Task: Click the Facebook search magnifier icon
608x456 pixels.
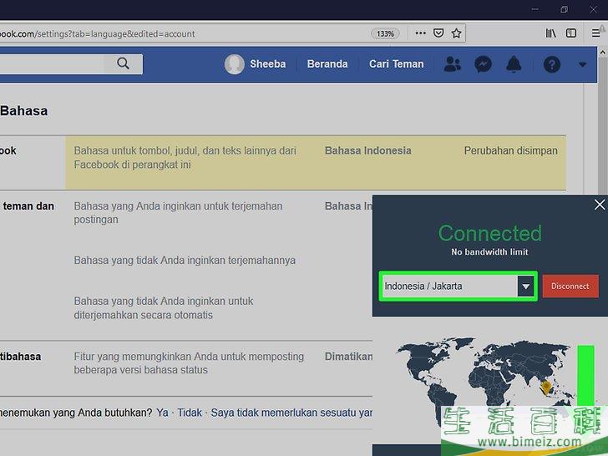Action: (x=123, y=63)
